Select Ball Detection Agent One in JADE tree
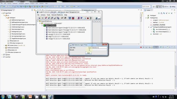Screen dimensions: 177x99 coord(66,28)
